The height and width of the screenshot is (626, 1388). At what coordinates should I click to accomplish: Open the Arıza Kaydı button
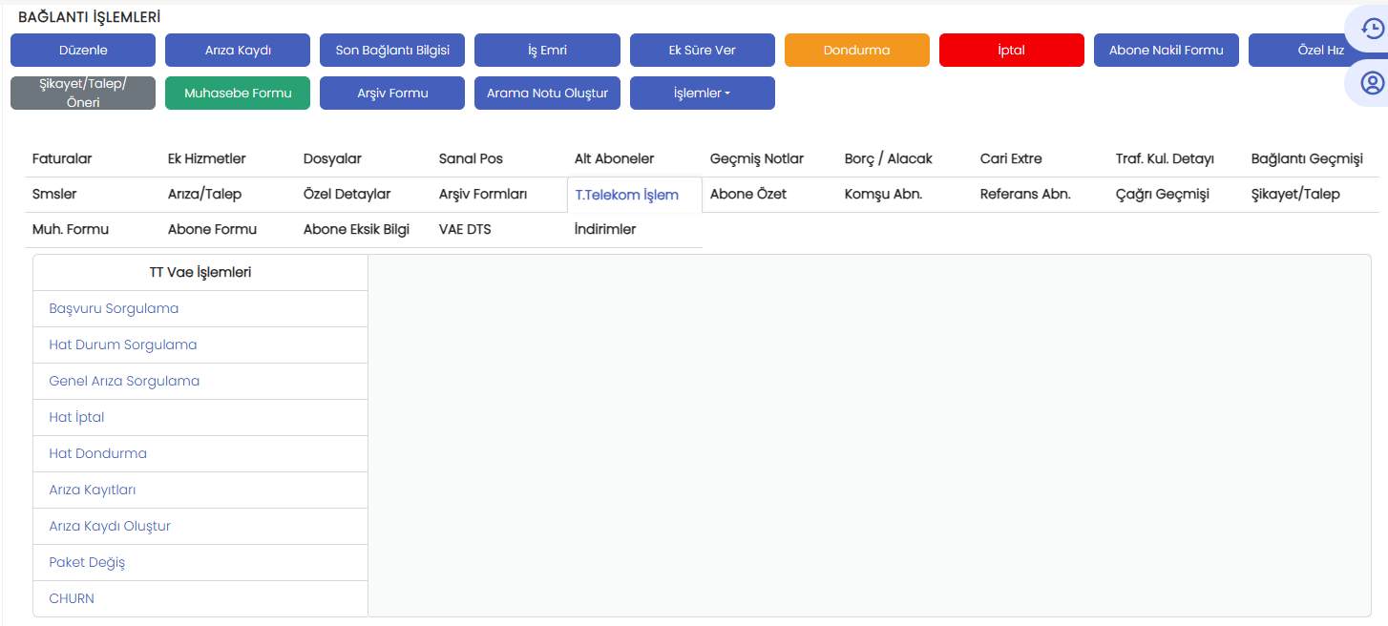tap(238, 51)
